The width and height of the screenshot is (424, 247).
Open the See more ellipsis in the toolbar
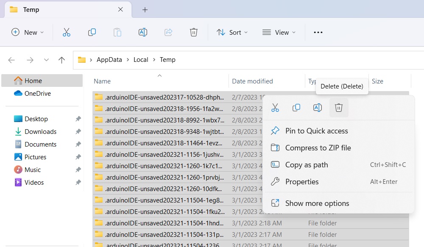coord(318,32)
